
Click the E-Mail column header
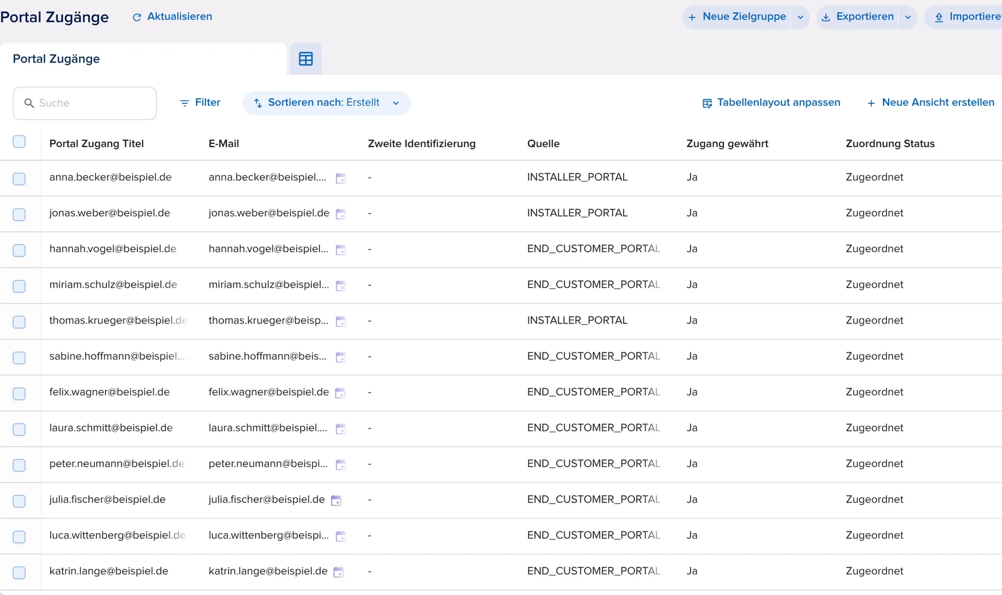click(x=224, y=143)
